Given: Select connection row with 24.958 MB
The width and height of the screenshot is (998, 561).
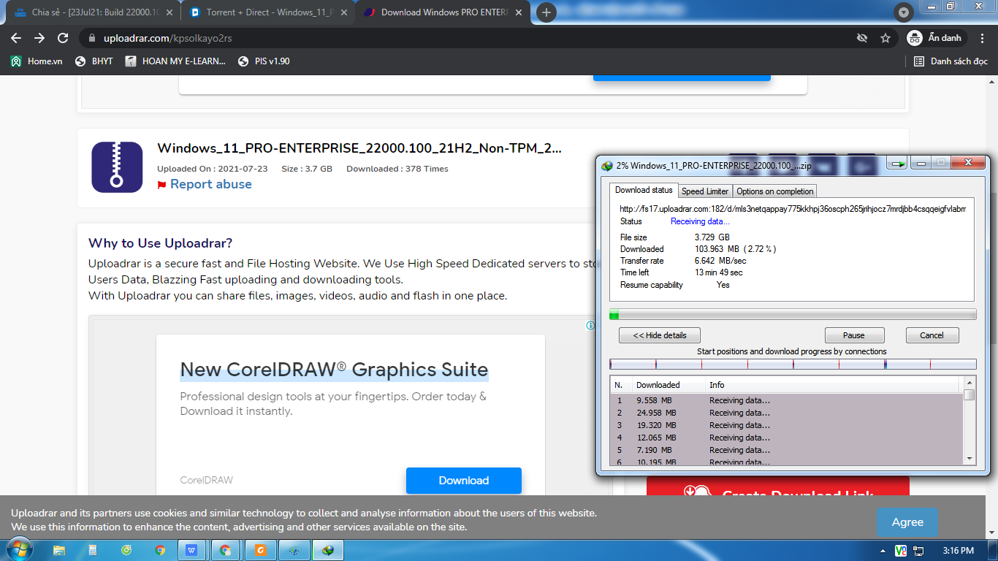Looking at the screenshot, I should click(x=787, y=413).
